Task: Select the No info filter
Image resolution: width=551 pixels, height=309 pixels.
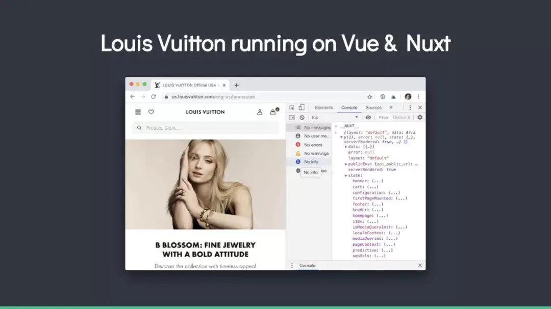Action: tap(309, 162)
